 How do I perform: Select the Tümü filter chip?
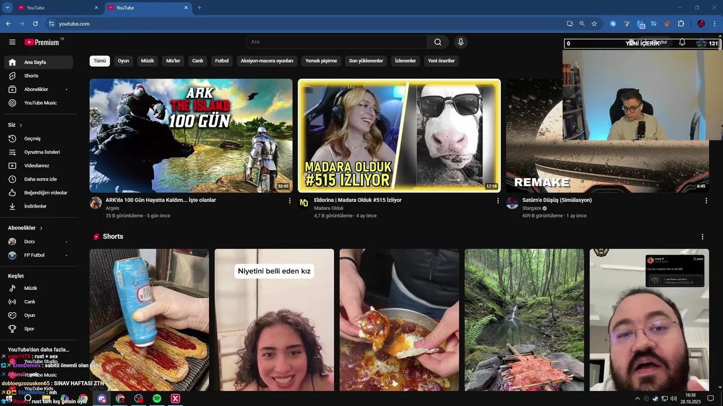pyautogui.click(x=99, y=61)
